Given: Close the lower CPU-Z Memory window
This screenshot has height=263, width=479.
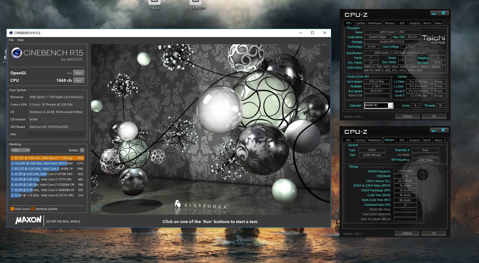Looking at the screenshot, I should [443, 130].
